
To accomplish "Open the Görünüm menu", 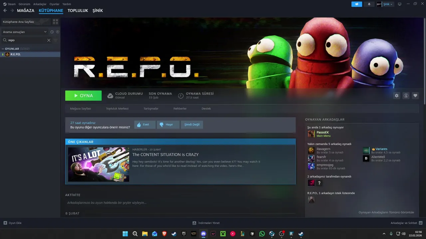I will (x=24, y=4).
